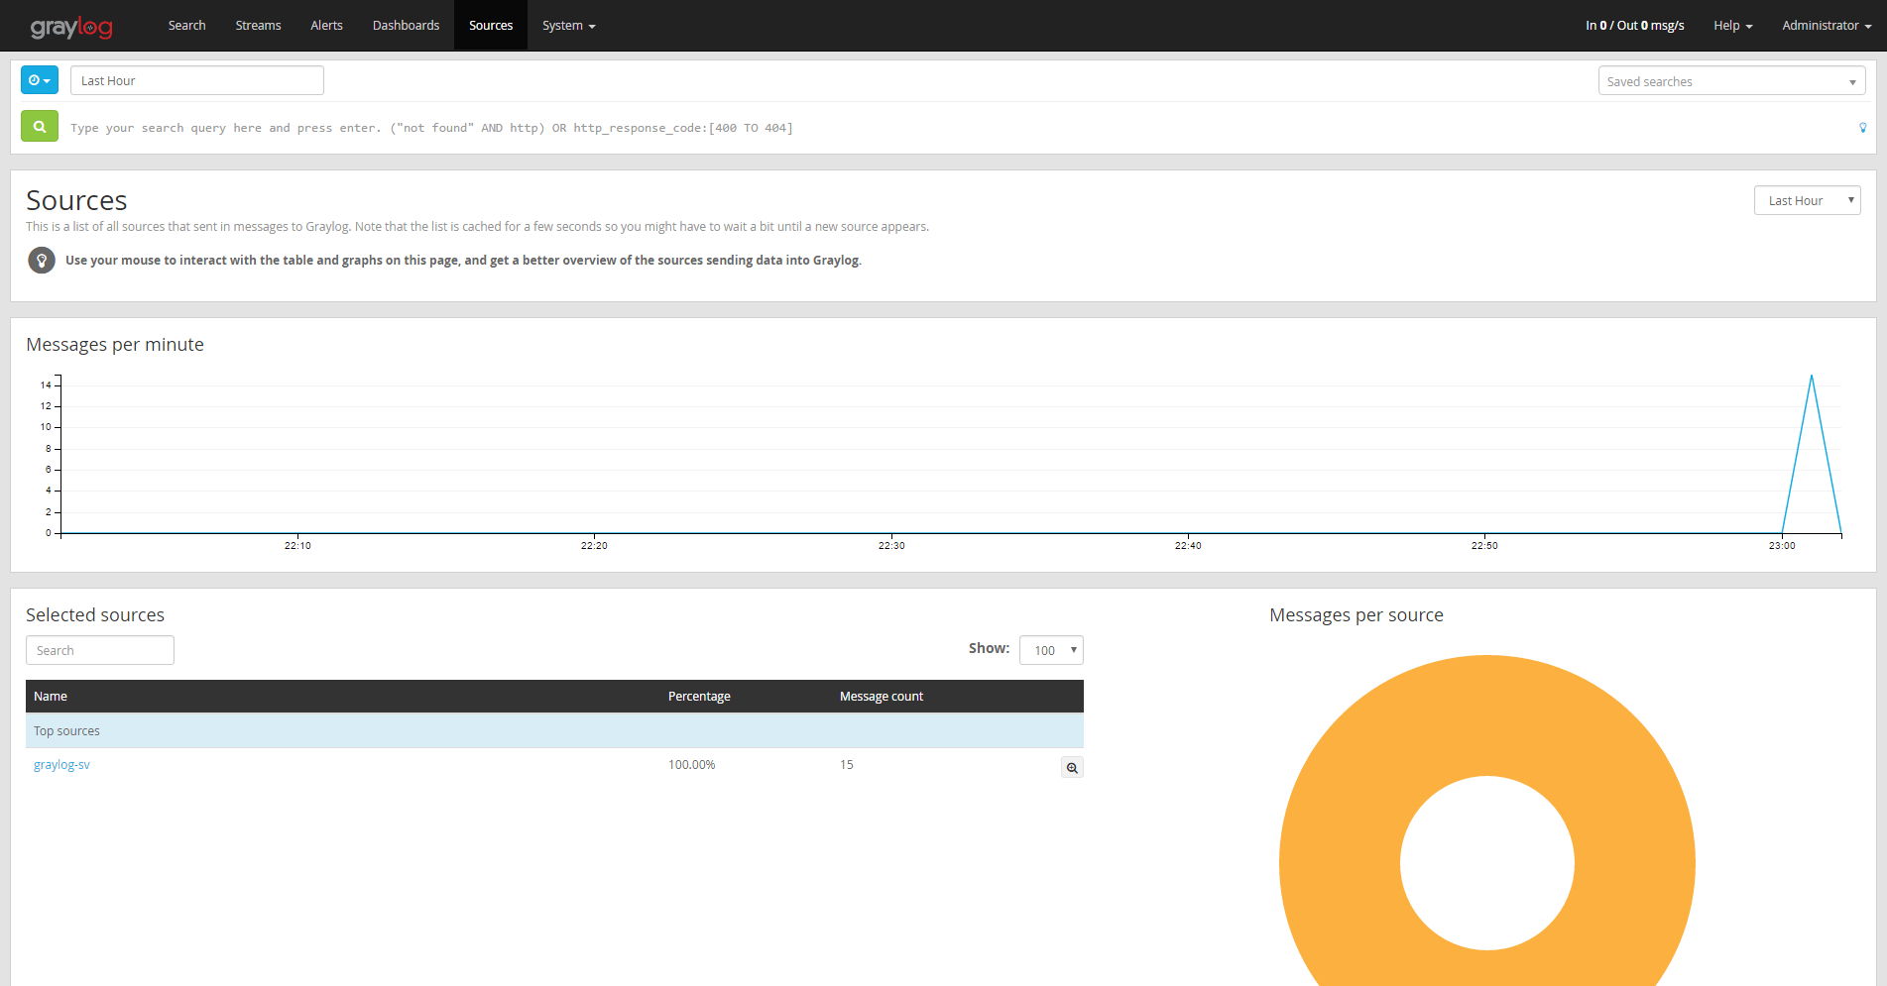Sort table by Percentage column header
Image resolution: width=1887 pixels, height=986 pixels.
tap(699, 697)
